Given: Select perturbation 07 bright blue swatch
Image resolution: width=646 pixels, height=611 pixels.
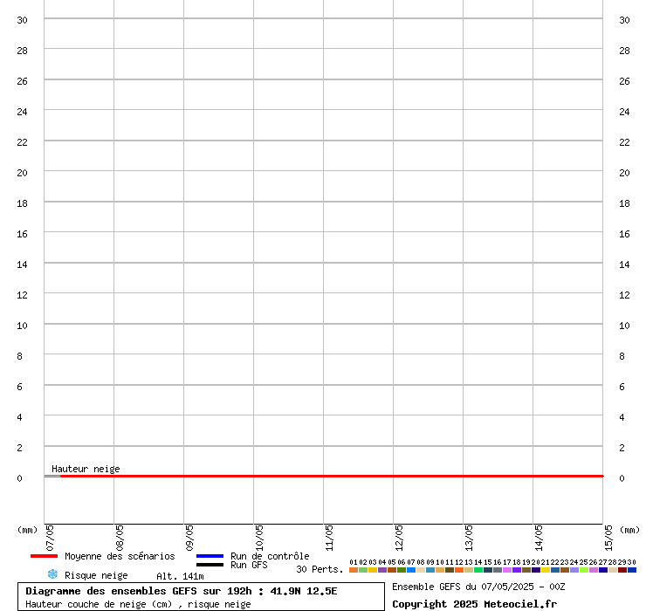Looking at the screenshot, I should (x=411, y=570).
